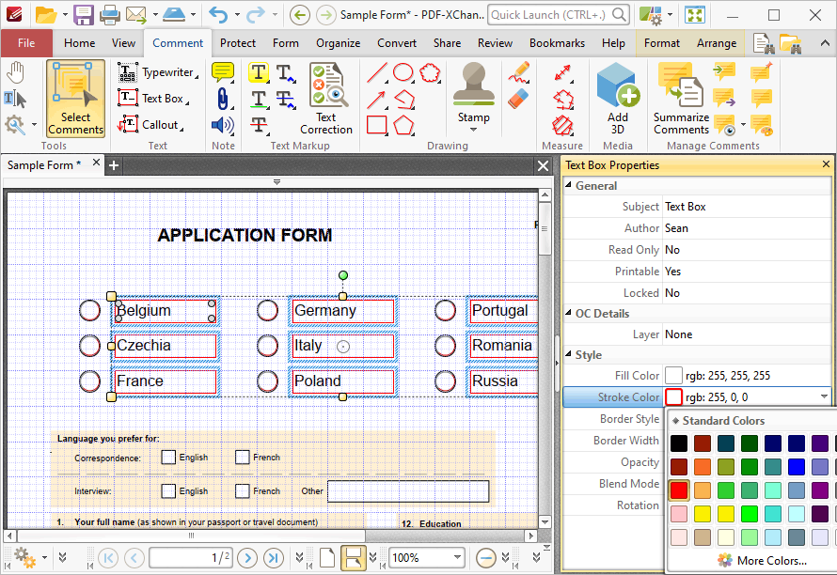
Task: Select the Stamp tool
Action: coord(473,96)
